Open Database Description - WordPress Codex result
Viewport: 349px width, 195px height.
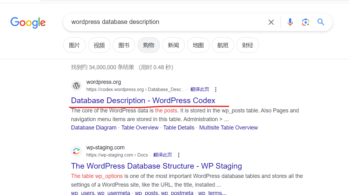143,101
